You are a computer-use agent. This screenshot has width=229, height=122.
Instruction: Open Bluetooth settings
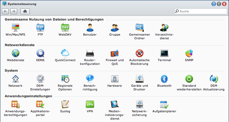(x=164, y=79)
